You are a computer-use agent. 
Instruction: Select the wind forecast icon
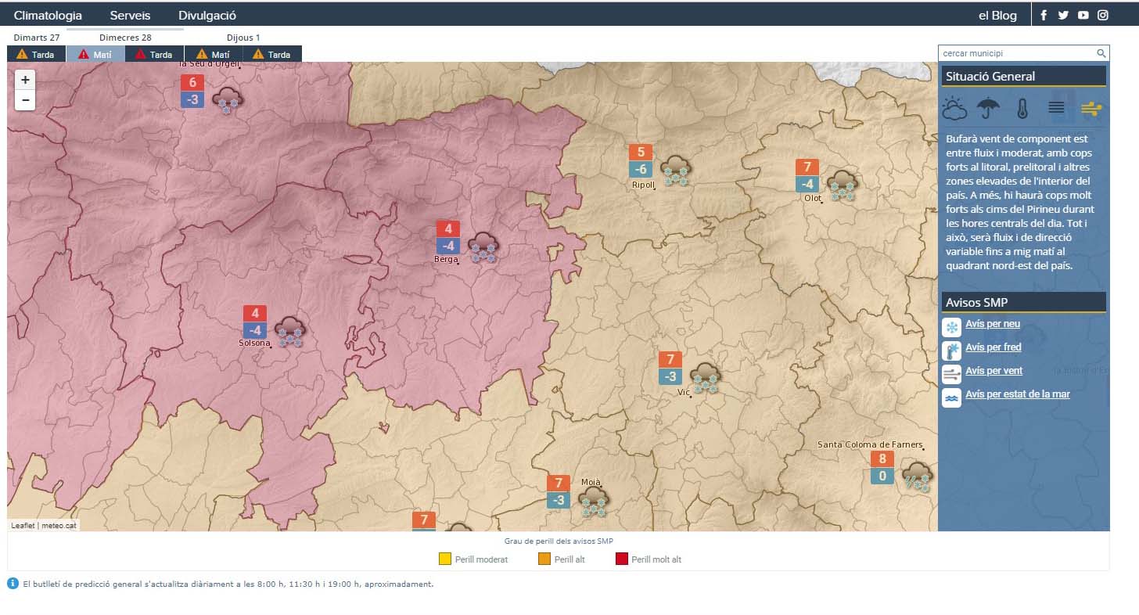coord(1091,108)
